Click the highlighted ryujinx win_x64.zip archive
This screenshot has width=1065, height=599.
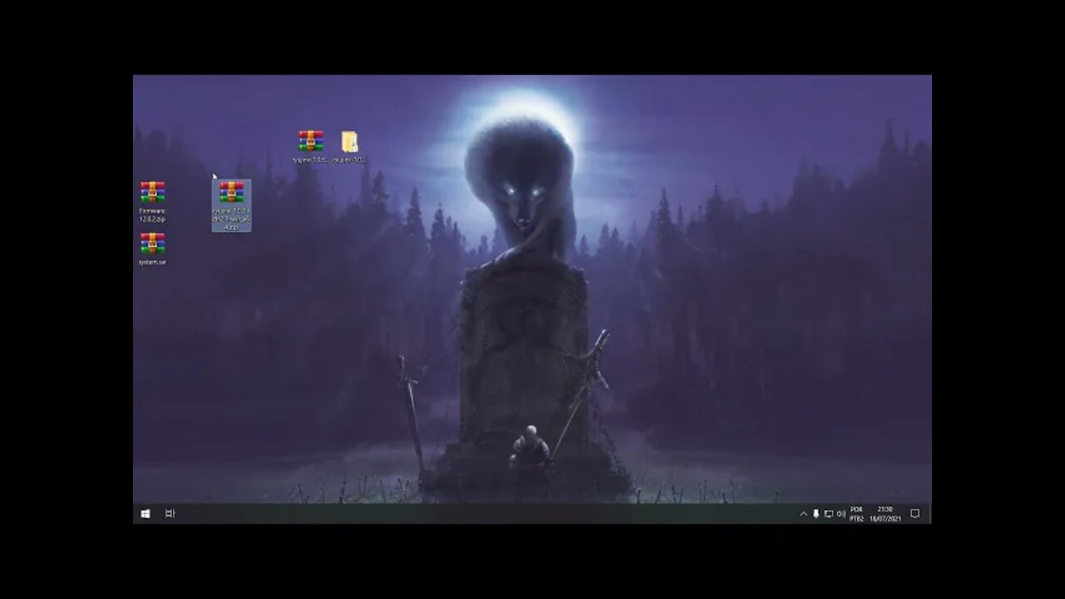pos(231,205)
